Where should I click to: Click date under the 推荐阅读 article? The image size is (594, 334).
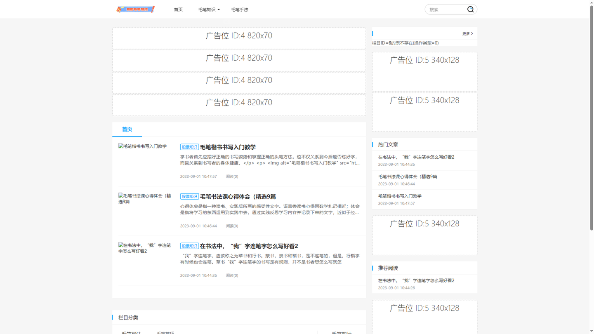pyautogui.click(x=396, y=288)
